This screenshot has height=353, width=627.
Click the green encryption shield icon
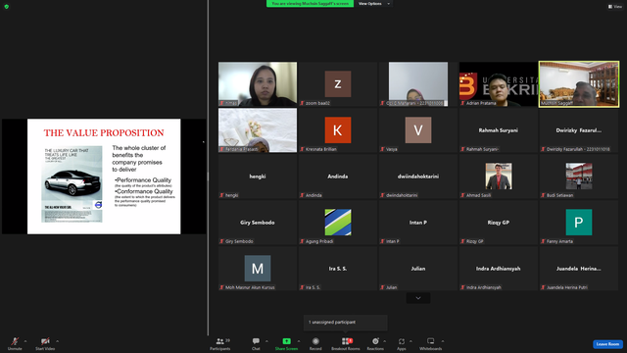(7, 7)
